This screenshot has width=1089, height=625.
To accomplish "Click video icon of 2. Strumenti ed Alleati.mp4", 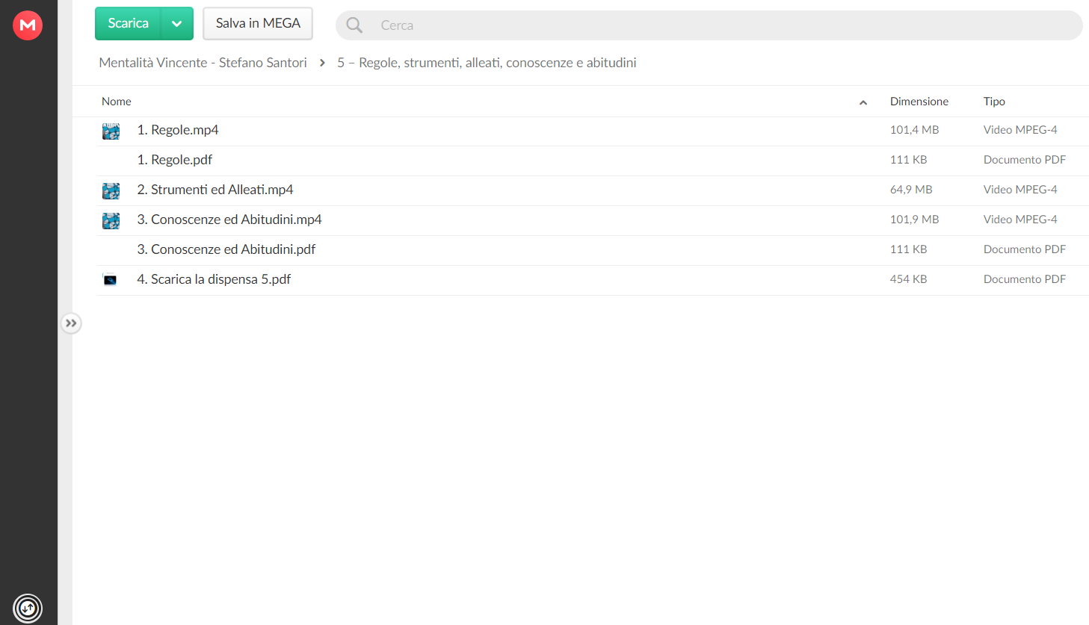I will pos(111,191).
